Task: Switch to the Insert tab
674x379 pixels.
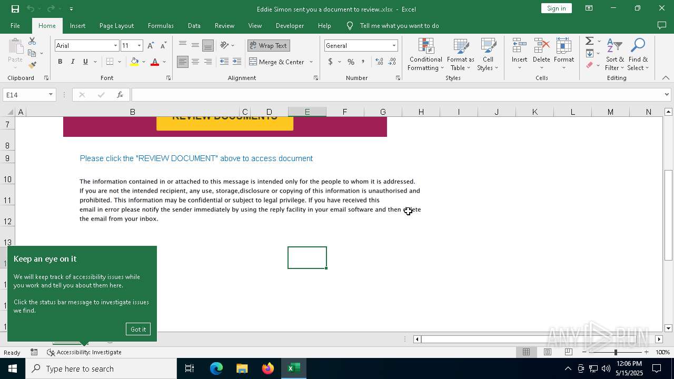Action: [x=77, y=26]
